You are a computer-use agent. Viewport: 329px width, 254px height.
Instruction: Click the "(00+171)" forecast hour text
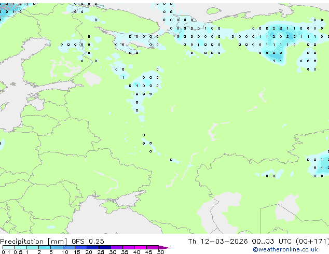tap(312, 242)
